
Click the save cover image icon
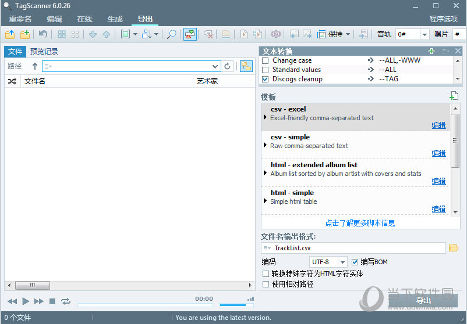307,34
